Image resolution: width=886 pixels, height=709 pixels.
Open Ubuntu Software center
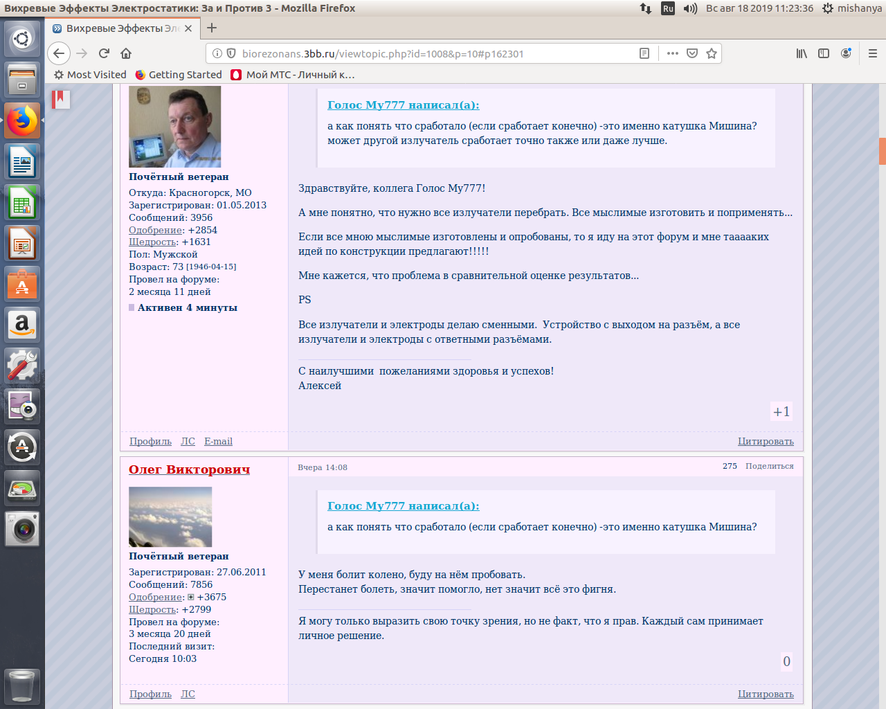[22, 284]
